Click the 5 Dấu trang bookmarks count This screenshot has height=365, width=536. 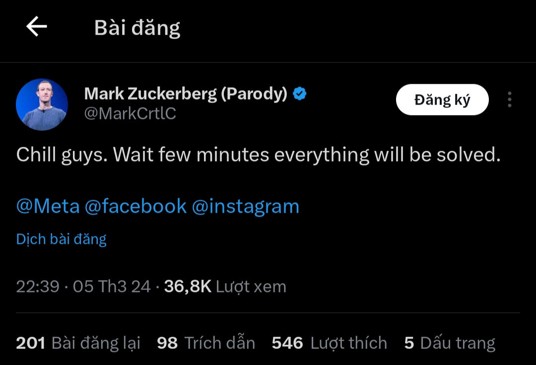(449, 343)
